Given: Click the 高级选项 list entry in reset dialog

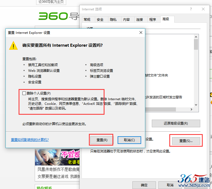Looking at the screenshot, I should (97, 65).
